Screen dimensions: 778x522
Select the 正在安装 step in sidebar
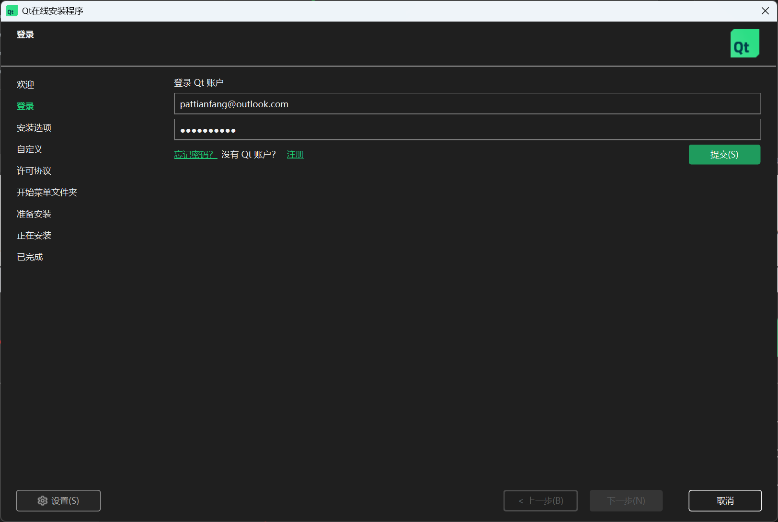click(34, 236)
